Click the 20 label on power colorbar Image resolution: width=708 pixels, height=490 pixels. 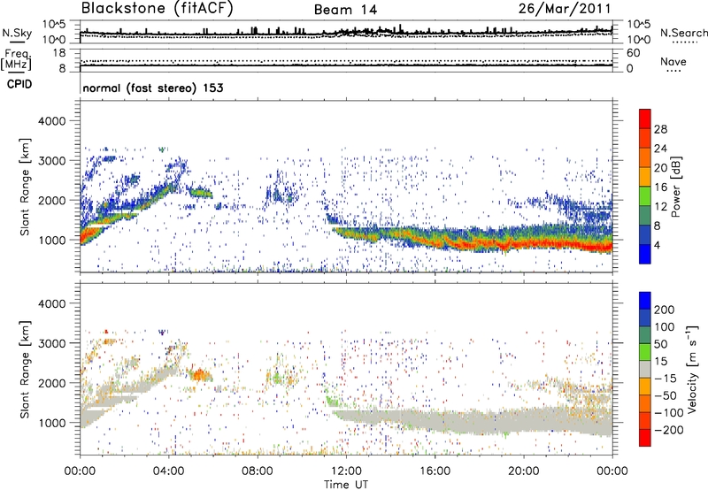pyautogui.click(x=660, y=168)
